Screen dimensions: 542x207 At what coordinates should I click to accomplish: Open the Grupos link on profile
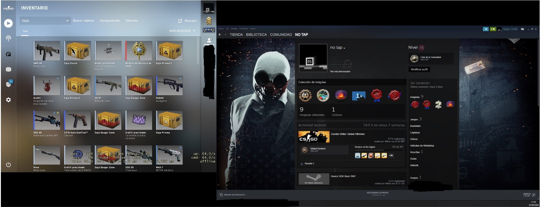coord(415,177)
